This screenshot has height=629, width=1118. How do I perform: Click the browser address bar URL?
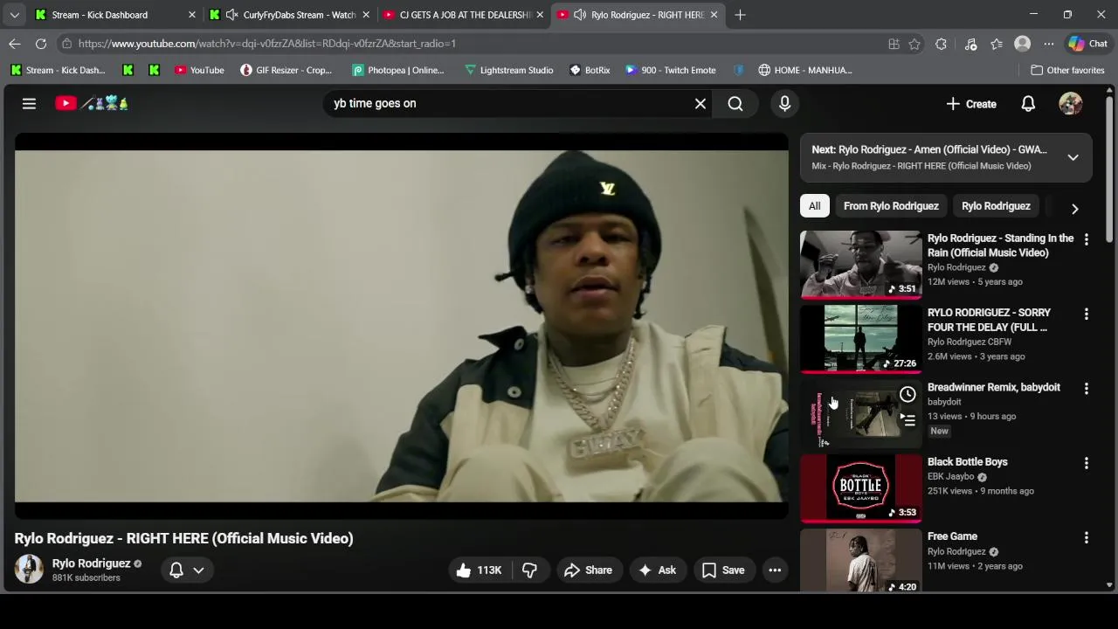pyautogui.click(x=266, y=44)
